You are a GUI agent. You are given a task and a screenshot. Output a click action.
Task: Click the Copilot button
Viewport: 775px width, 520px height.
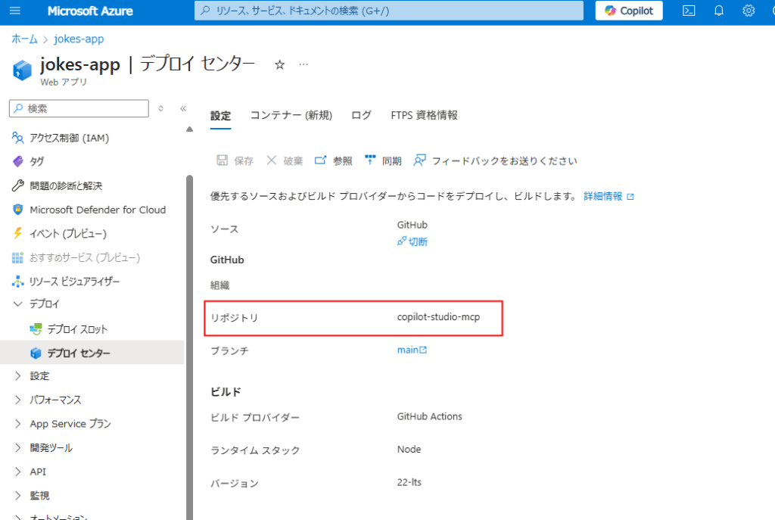629,11
